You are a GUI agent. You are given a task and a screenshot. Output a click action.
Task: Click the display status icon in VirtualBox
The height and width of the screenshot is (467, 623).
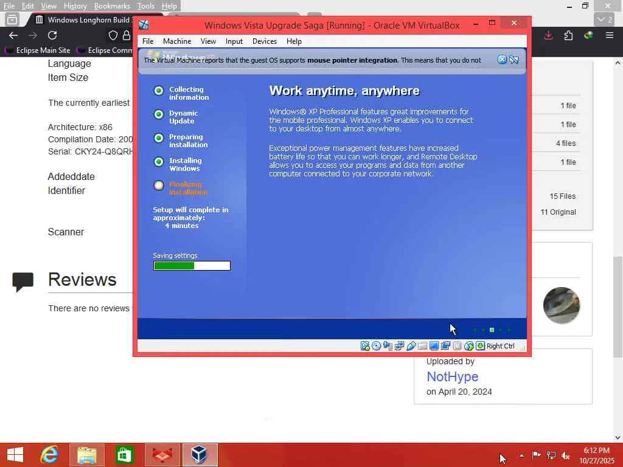click(x=434, y=346)
